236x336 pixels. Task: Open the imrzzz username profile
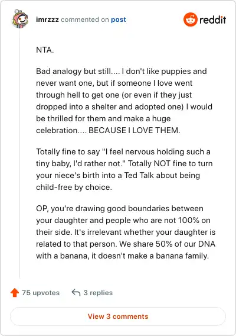click(x=47, y=20)
